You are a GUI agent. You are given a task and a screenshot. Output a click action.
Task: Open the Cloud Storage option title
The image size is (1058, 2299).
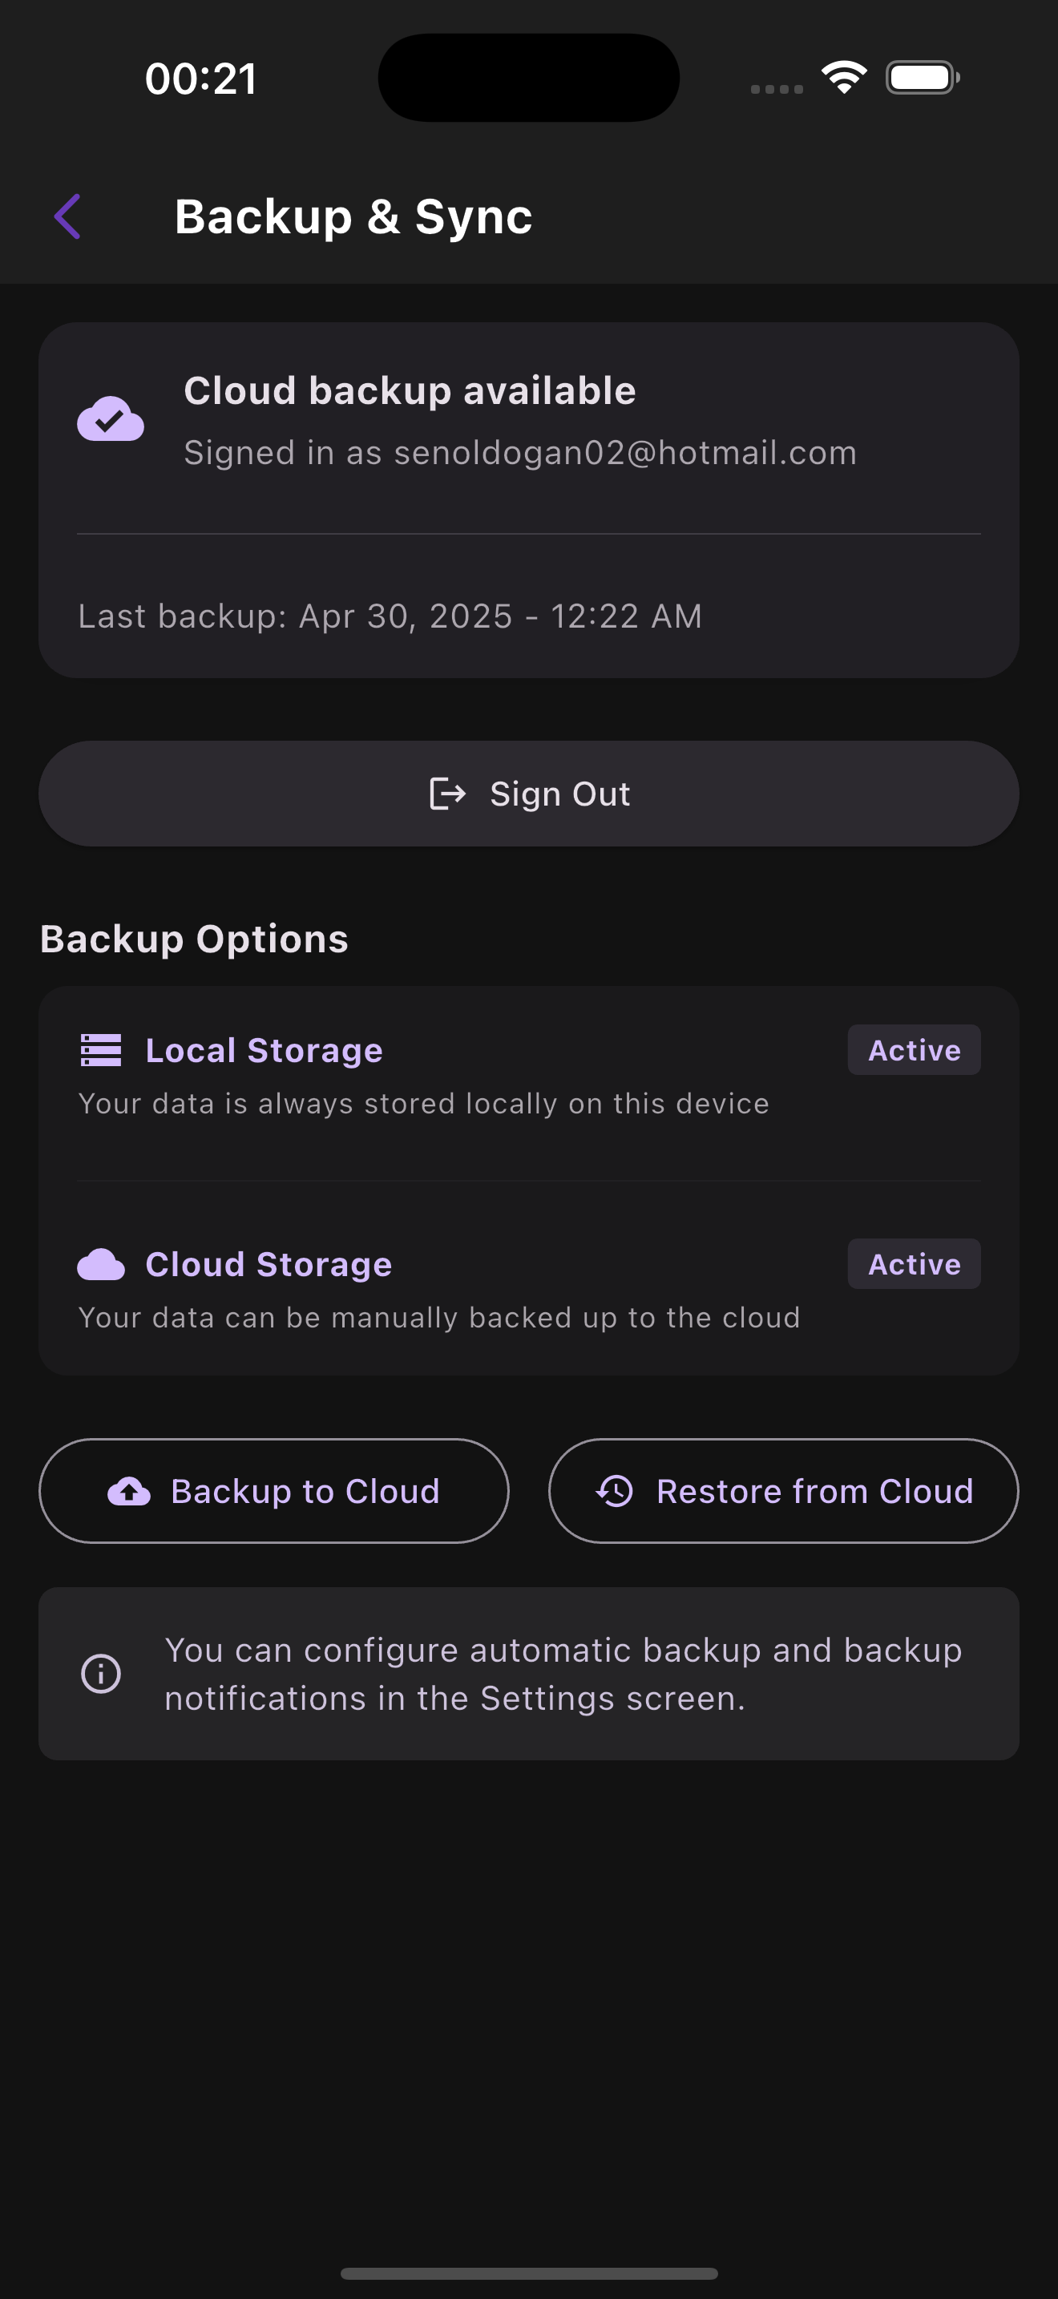[x=269, y=1265]
